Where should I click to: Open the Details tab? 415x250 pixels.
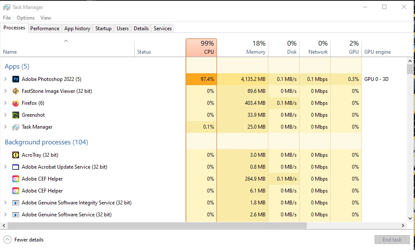(141, 28)
